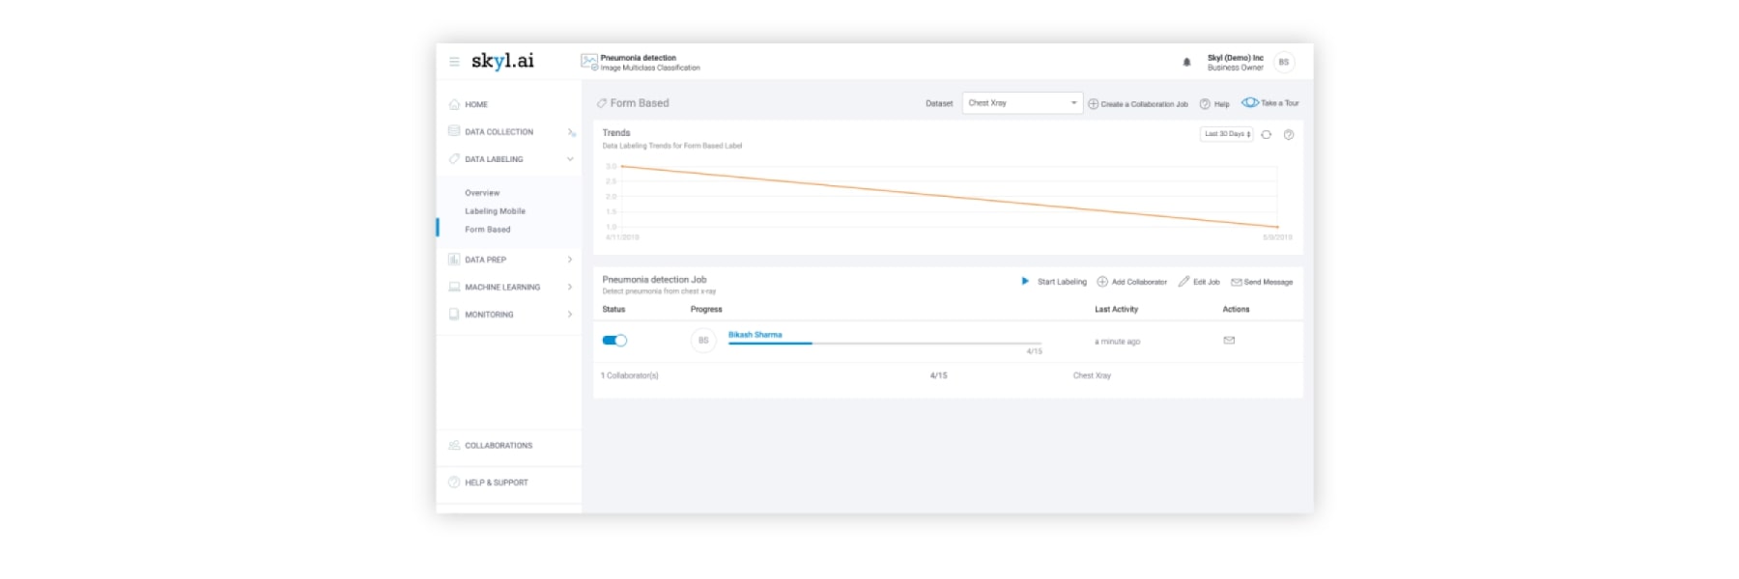
Task: Open the Last 30 Days range dropdown
Action: (x=1226, y=135)
